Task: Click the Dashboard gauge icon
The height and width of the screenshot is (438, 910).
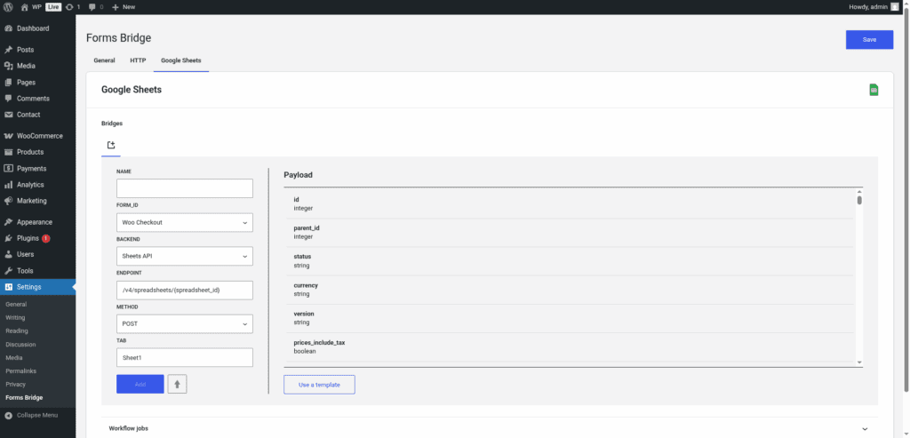Action: 8,28
